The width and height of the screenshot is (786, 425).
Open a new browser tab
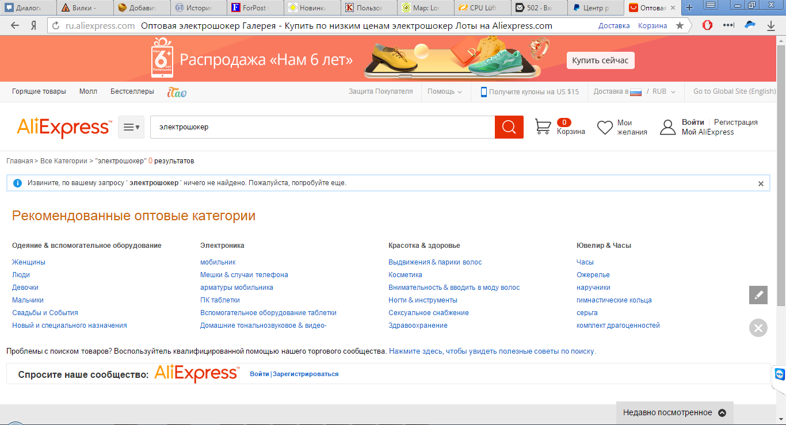point(689,8)
